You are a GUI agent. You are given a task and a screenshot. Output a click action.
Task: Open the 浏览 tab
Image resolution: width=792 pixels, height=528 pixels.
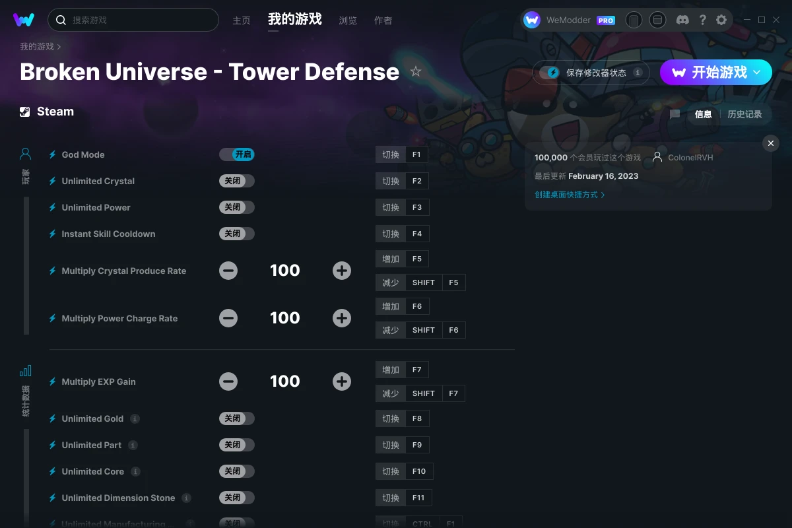[x=348, y=20]
